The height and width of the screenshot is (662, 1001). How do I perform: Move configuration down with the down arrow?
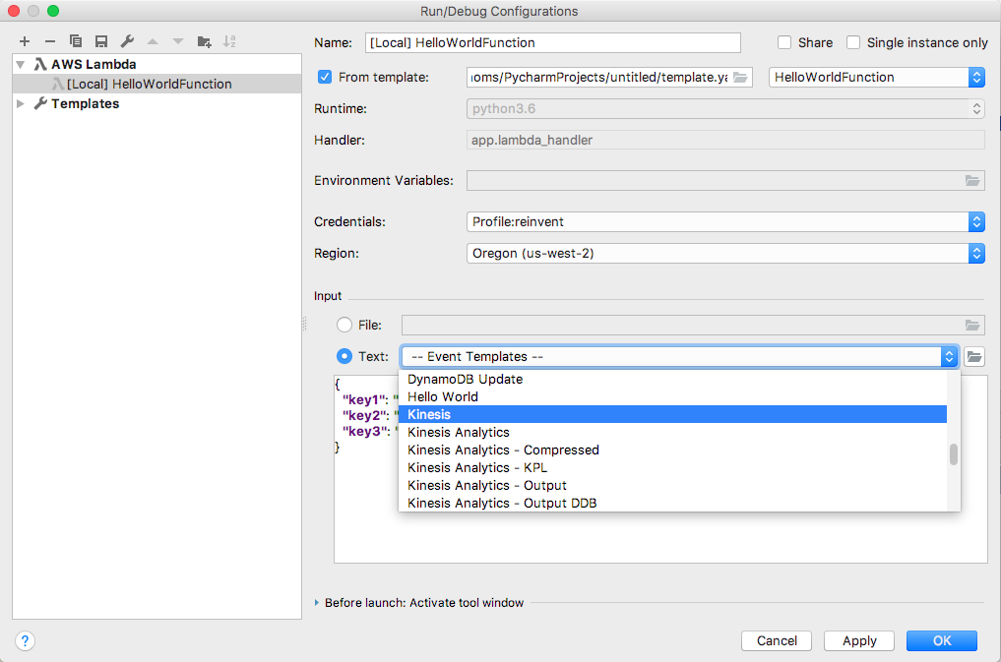178,41
